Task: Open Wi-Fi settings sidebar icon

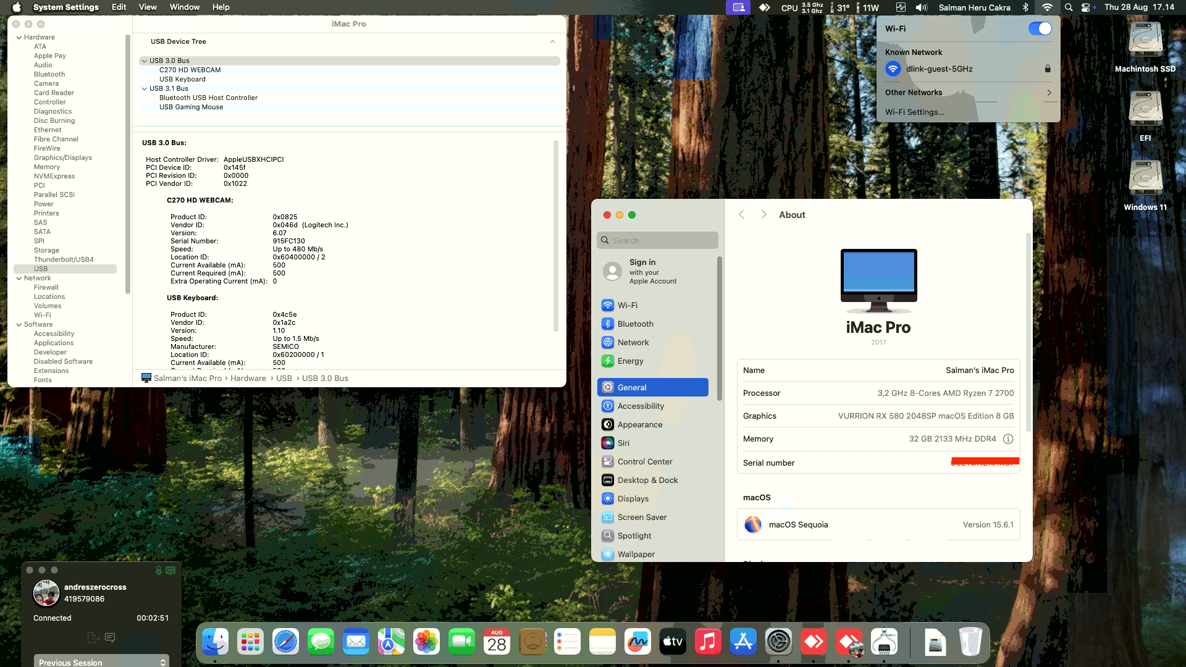Action: [x=608, y=305]
